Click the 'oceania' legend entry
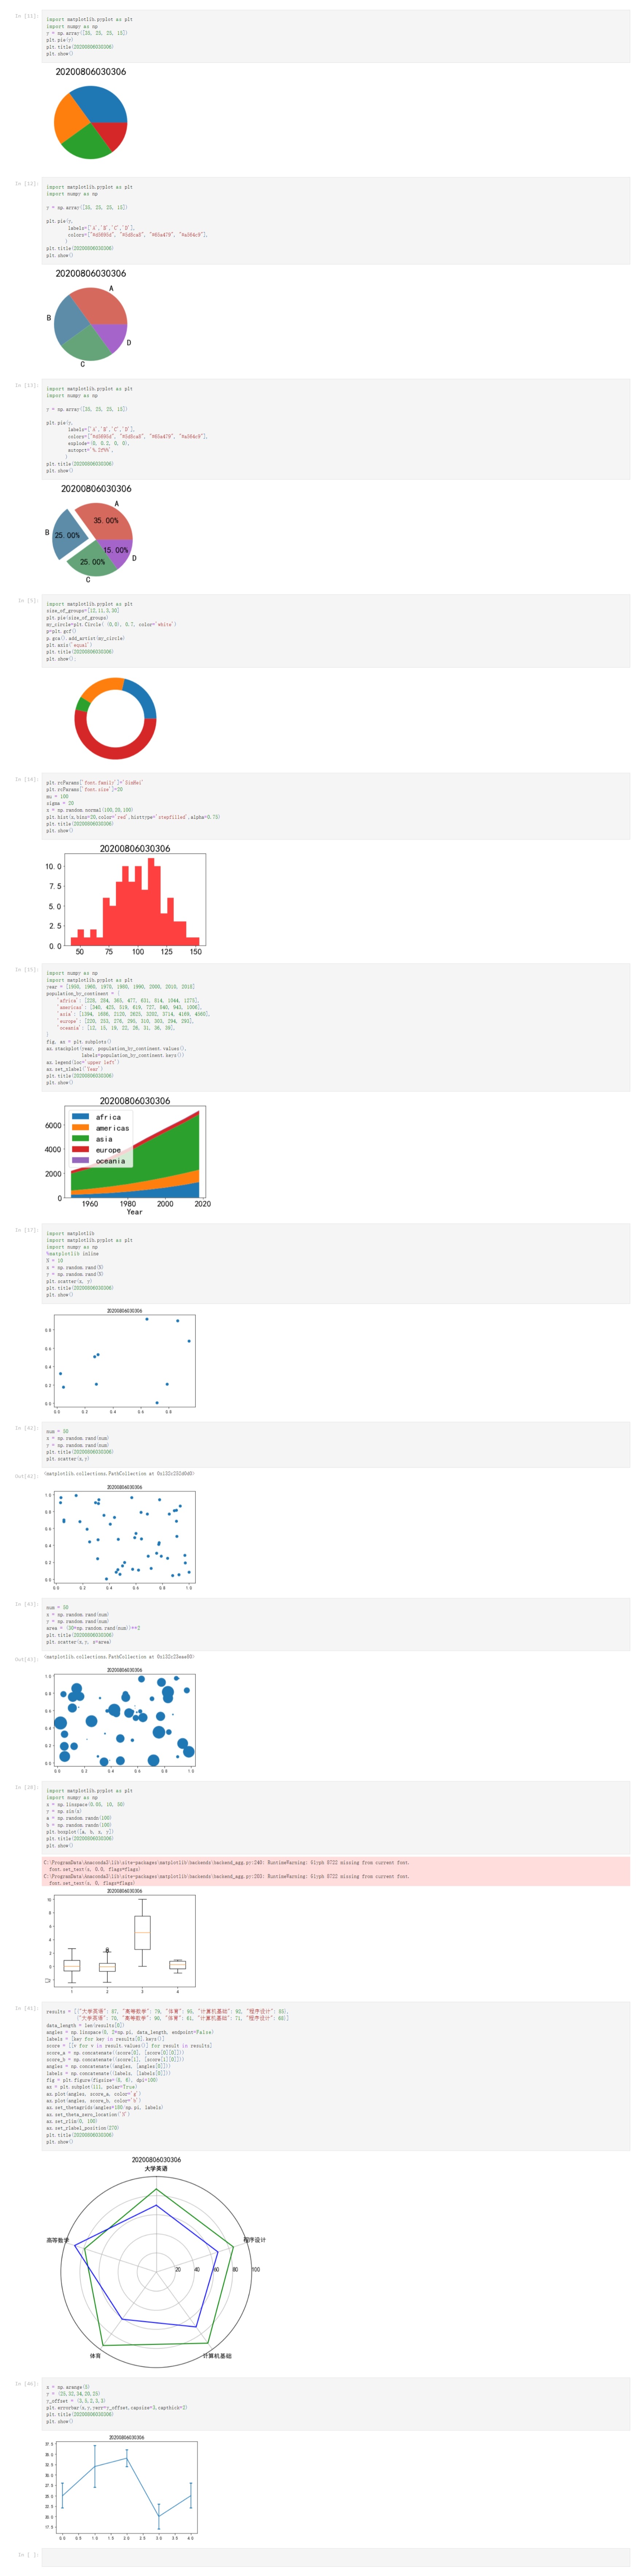Screen dimensions: 640x2576 [111, 1161]
